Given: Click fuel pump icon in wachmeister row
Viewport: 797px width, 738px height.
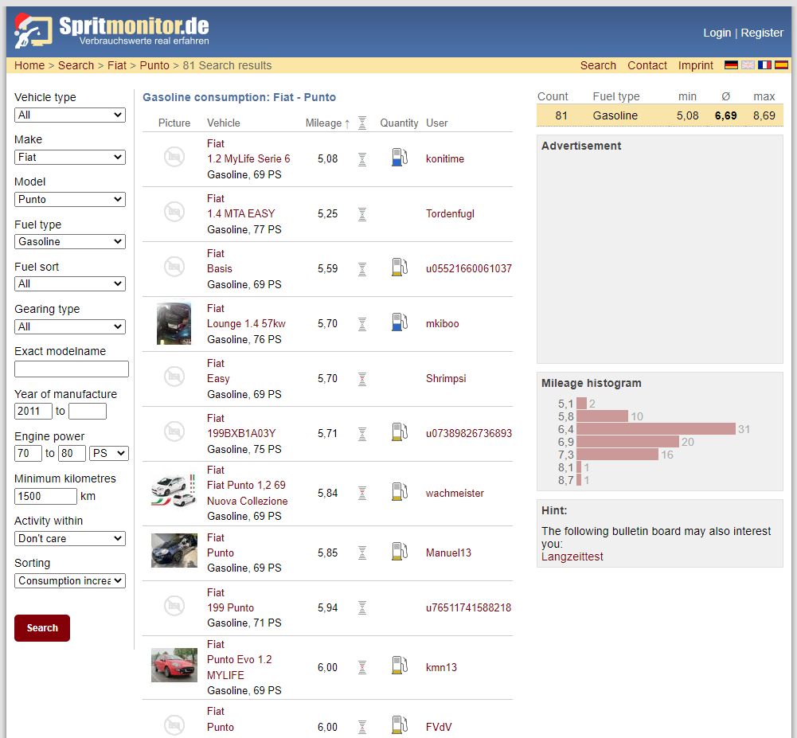Looking at the screenshot, I should pos(400,492).
